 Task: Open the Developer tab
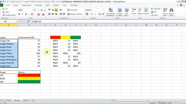click(x=74, y=5)
